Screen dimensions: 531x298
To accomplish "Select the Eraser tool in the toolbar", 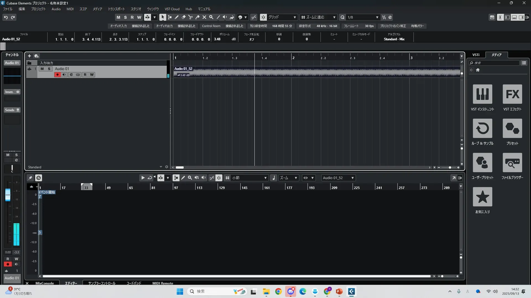I will (183, 17).
